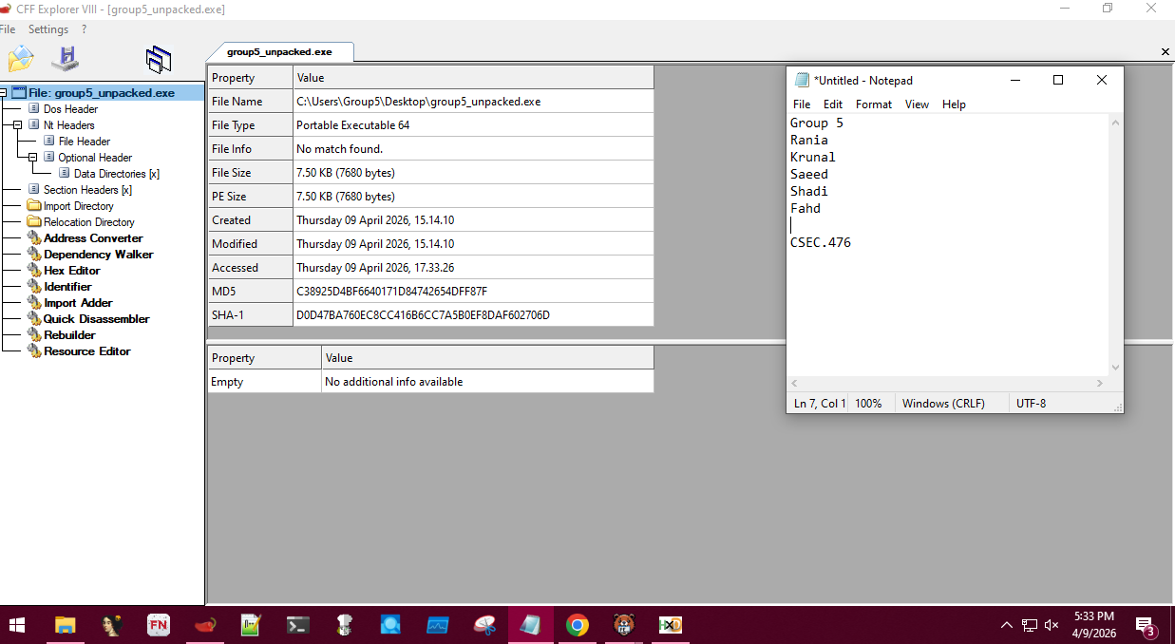Click 'Windows (CRLF)' in Notepad's status bar
1175x644 pixels.
(x=943, y=404)
